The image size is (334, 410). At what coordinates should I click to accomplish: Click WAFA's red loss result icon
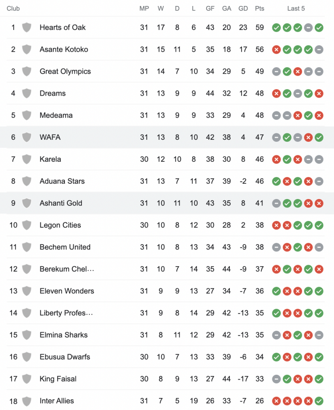tap(308, 137)
